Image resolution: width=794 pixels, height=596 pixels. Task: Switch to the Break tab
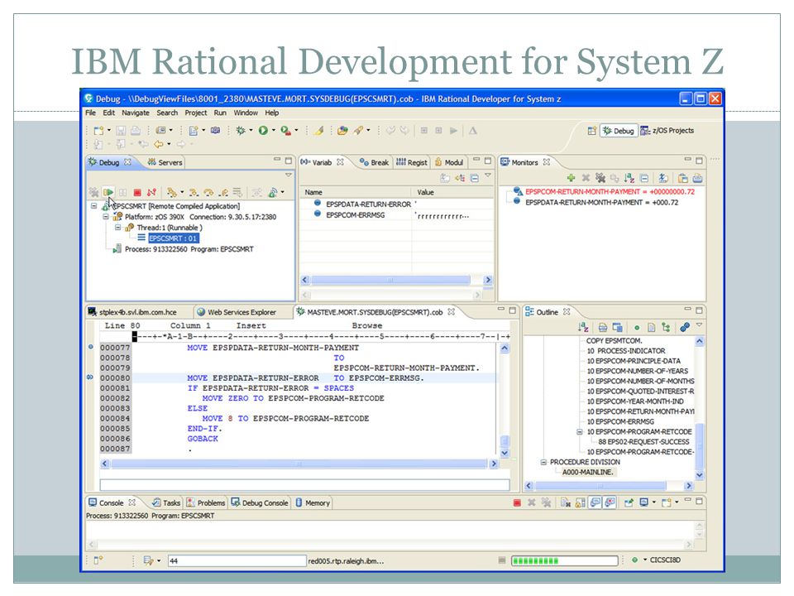point(374,162)
